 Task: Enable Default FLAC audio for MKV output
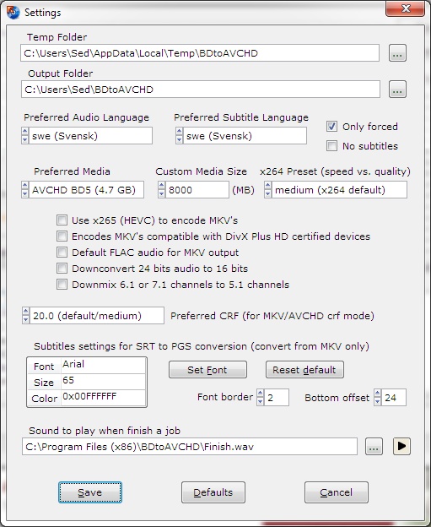(x=62, y=253)
